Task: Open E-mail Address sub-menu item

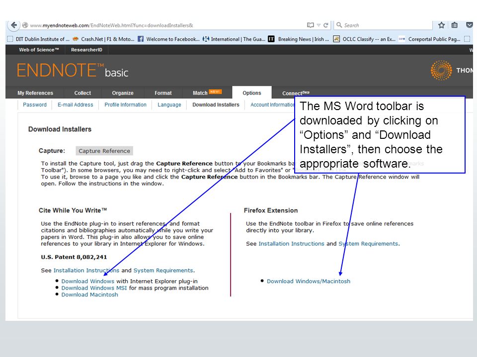Action: coord(76,105)
